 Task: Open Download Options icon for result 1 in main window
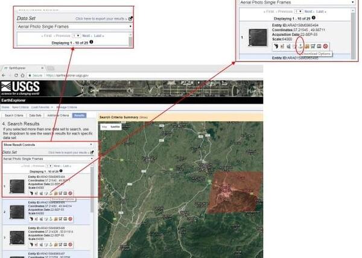click(x=51, y=193)
